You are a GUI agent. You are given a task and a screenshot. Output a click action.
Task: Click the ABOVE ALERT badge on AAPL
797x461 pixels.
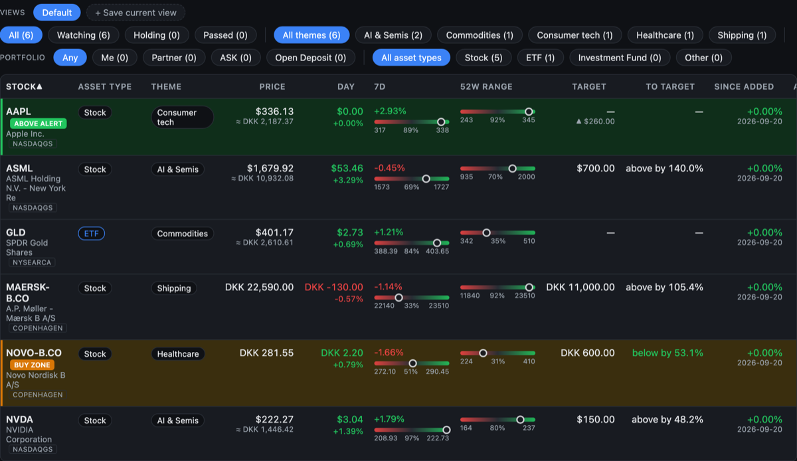[x=39, y=124]
